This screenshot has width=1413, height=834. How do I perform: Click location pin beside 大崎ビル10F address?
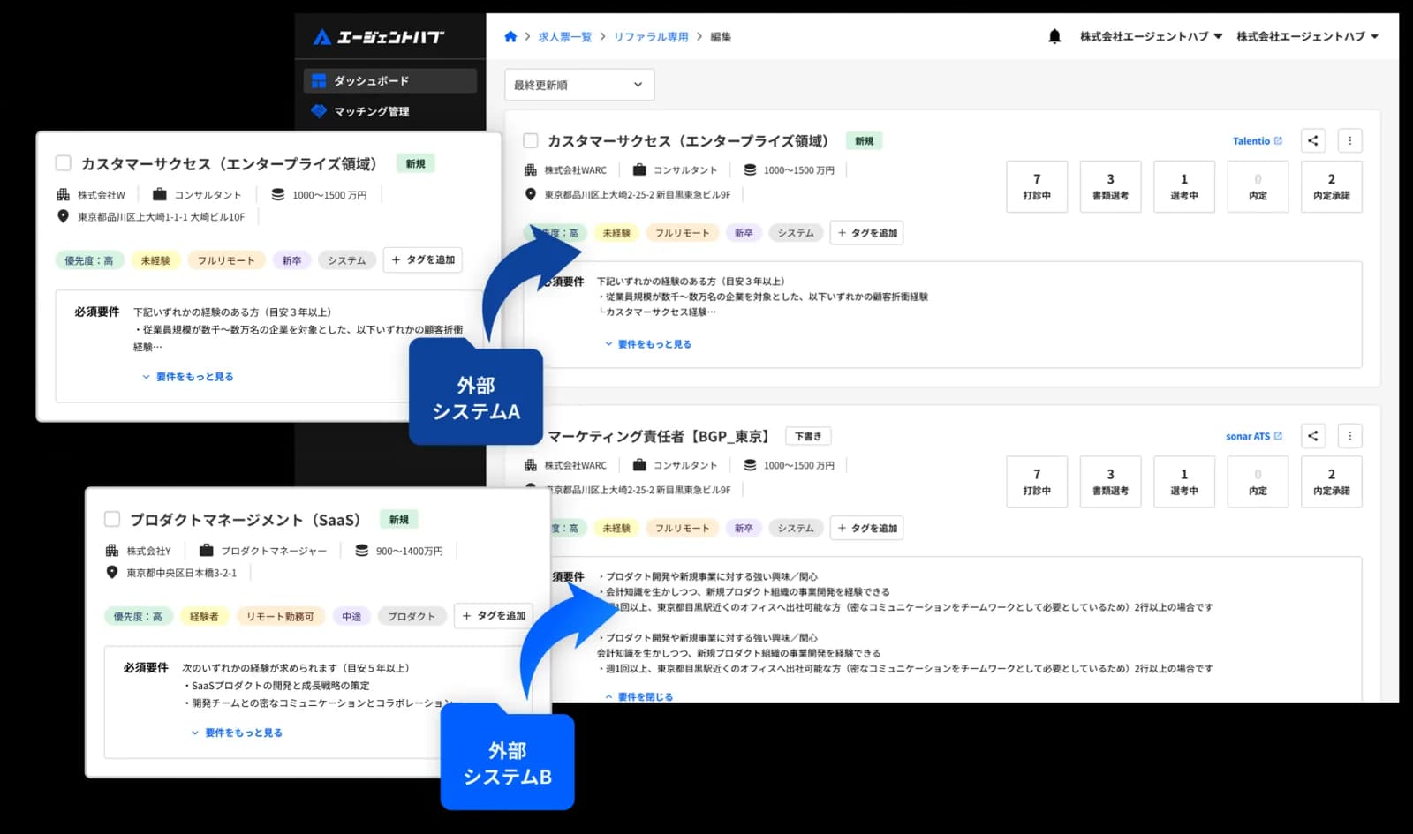63,216
